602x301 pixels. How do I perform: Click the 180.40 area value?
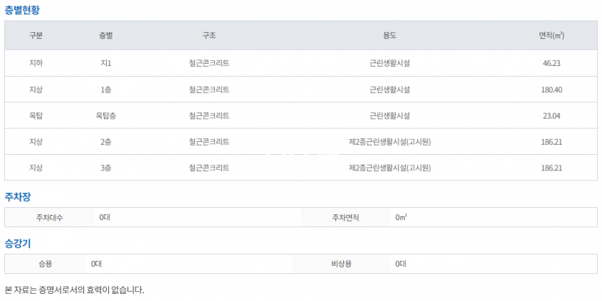(551, 90)
